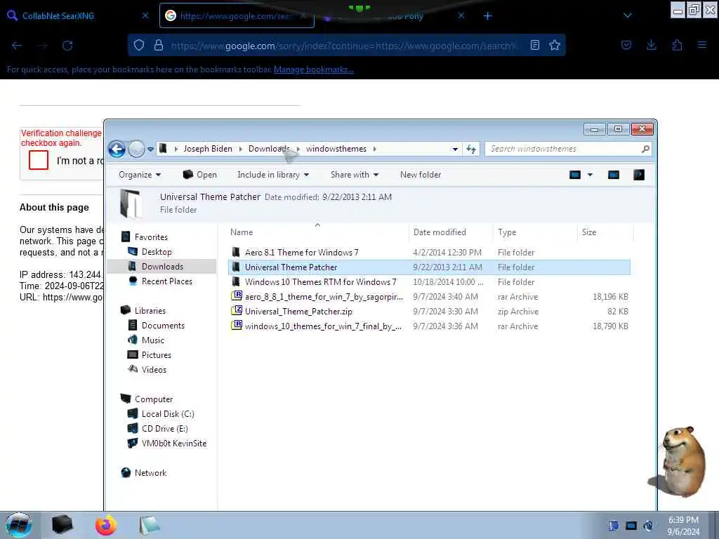The image size is (719, 539).
Task: Open the Windows Start orb
Action: point(19,525)
